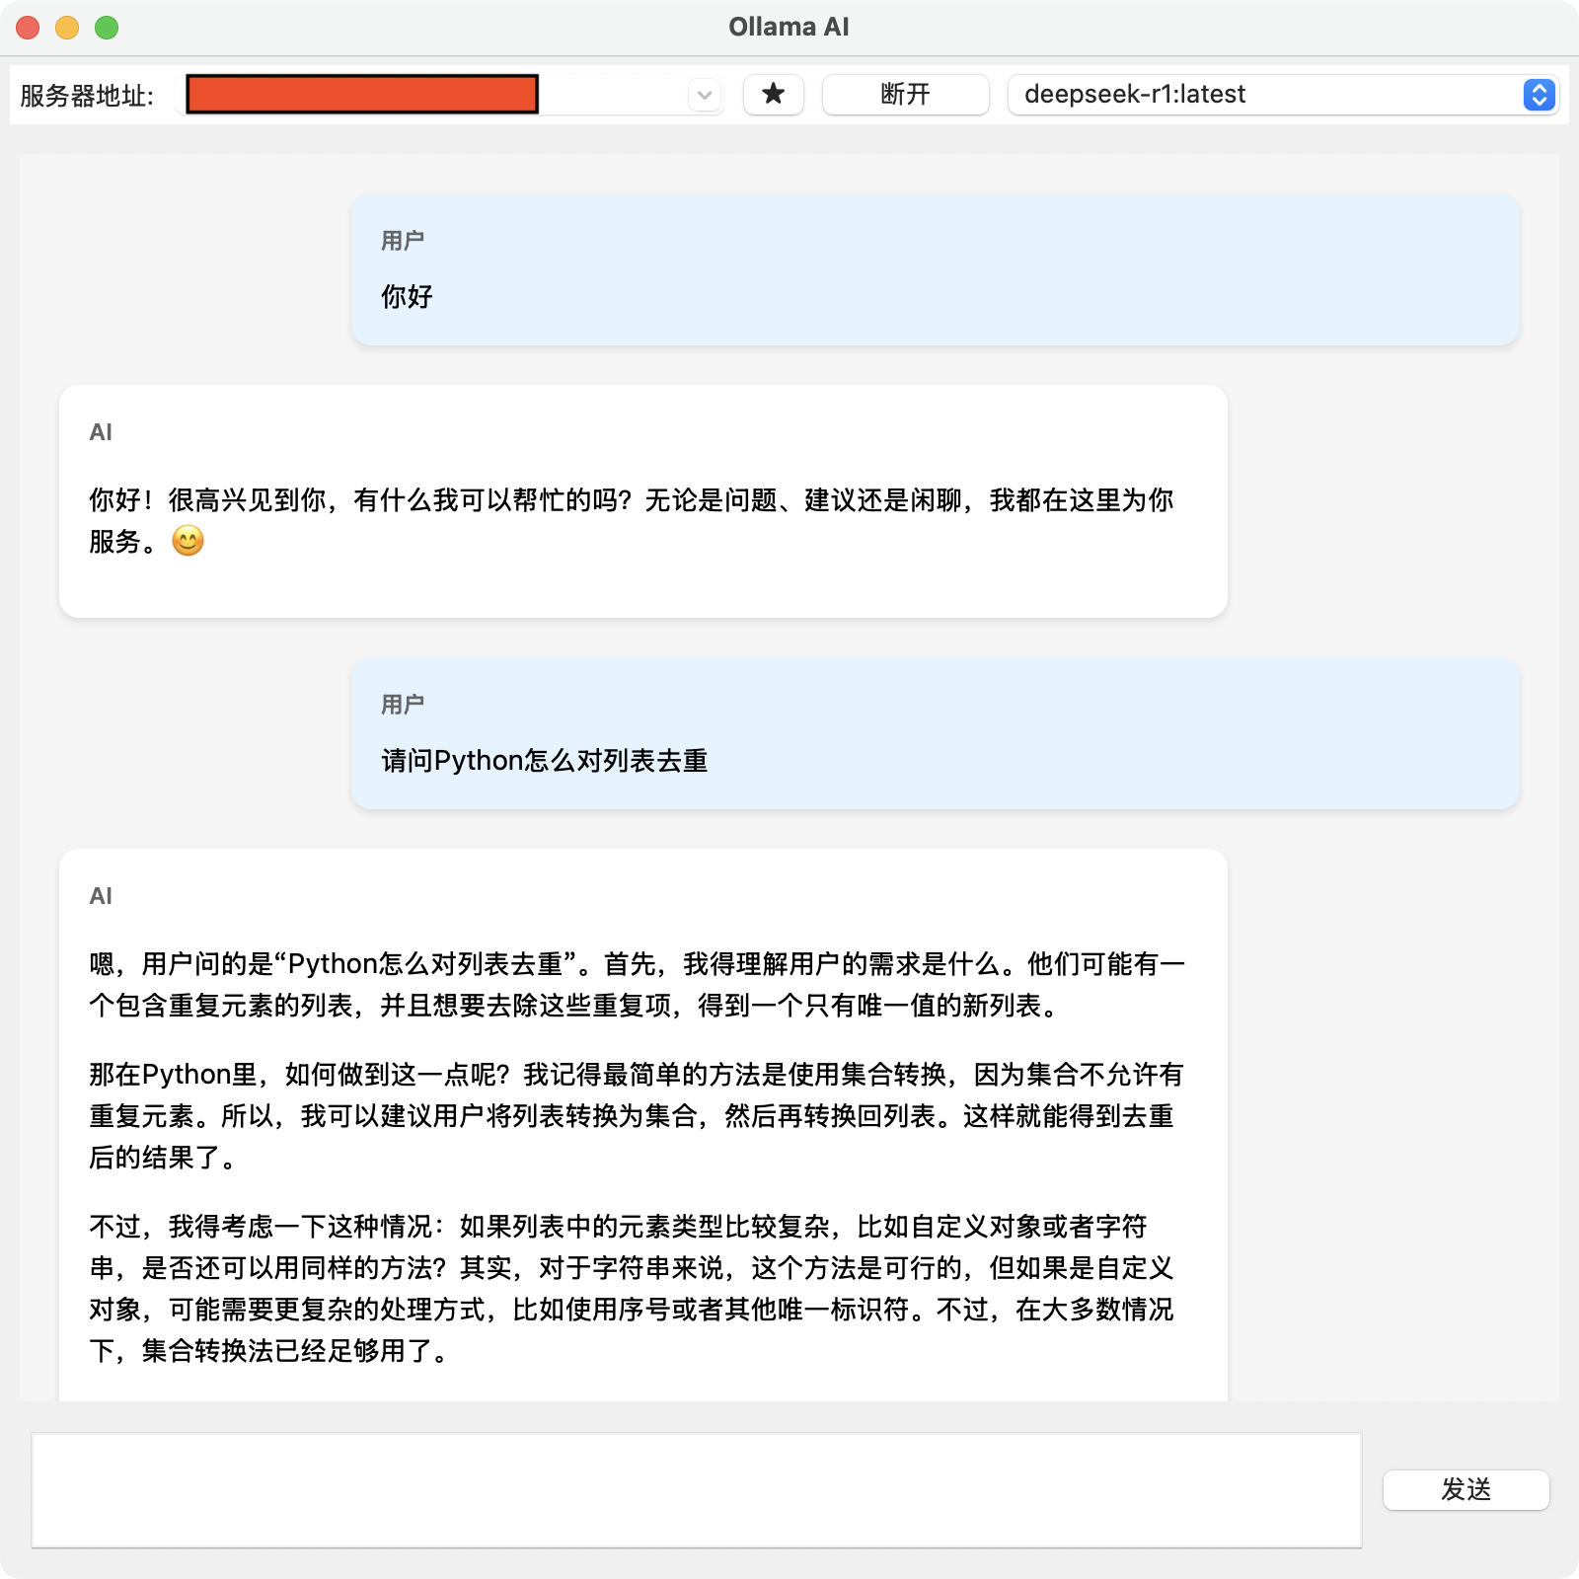The image size is (1579, 1579).
Task: Click the blue arrows on model selector
Action: (1539, 95)
